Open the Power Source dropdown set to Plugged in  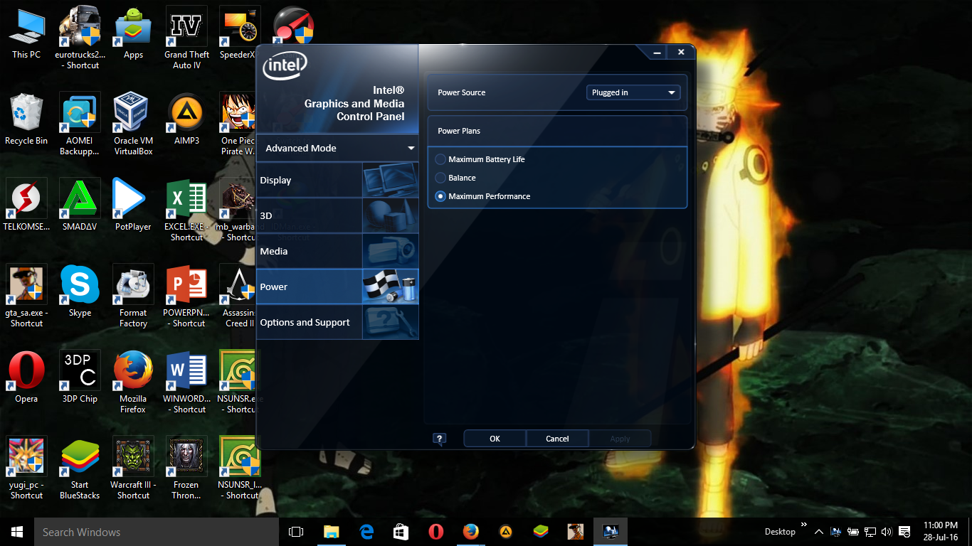pos(633,92)
